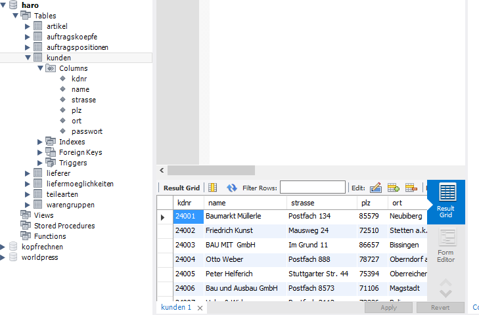Click the Filter Rows input field
The image size is (479, 315).
pos(313,187)
